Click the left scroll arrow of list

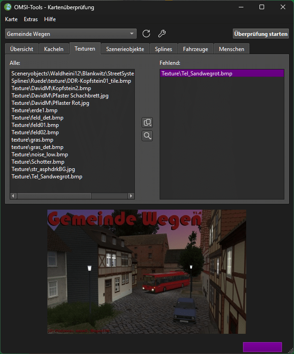point(13,196)
